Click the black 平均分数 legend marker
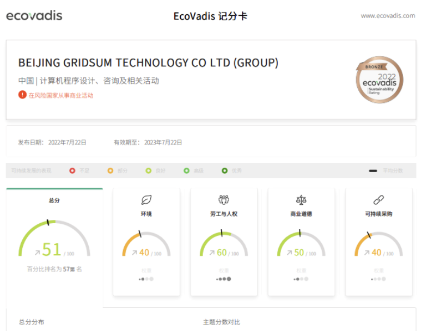The width and height of the screenshot is (422, 331). click(373, 171)
